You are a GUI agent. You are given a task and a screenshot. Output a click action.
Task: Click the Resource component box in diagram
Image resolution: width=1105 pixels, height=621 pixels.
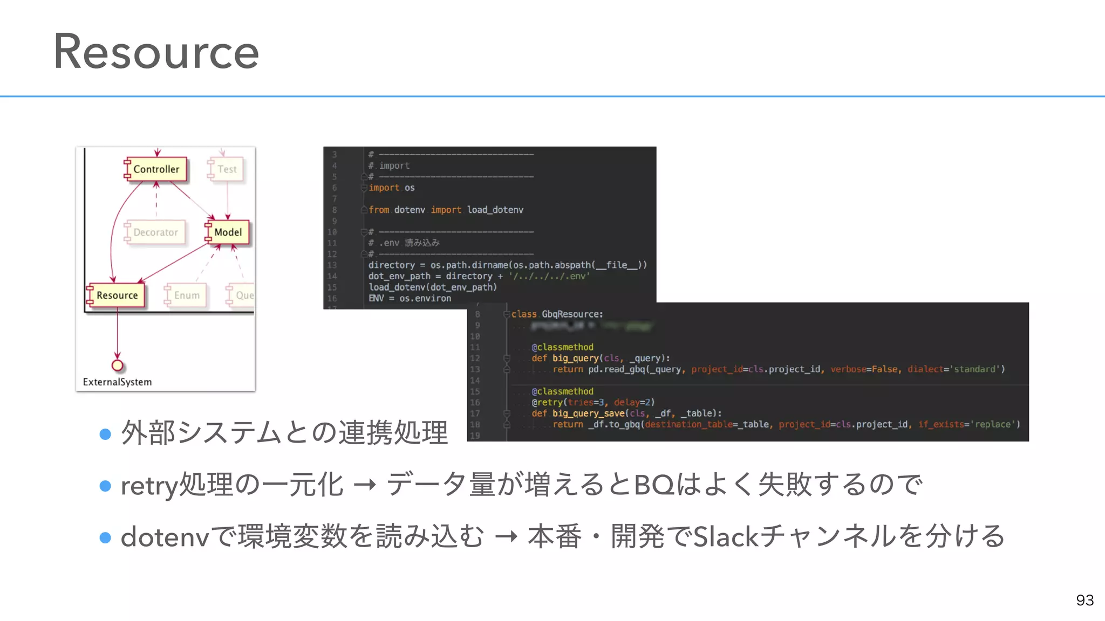pos(116,295)
